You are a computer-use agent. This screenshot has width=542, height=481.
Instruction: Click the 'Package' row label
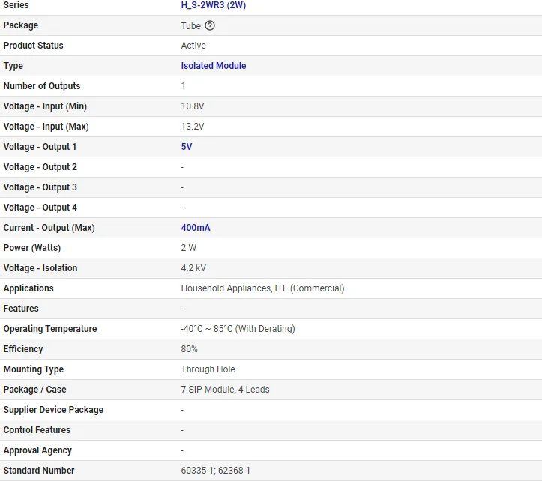[x=21, y=25]
